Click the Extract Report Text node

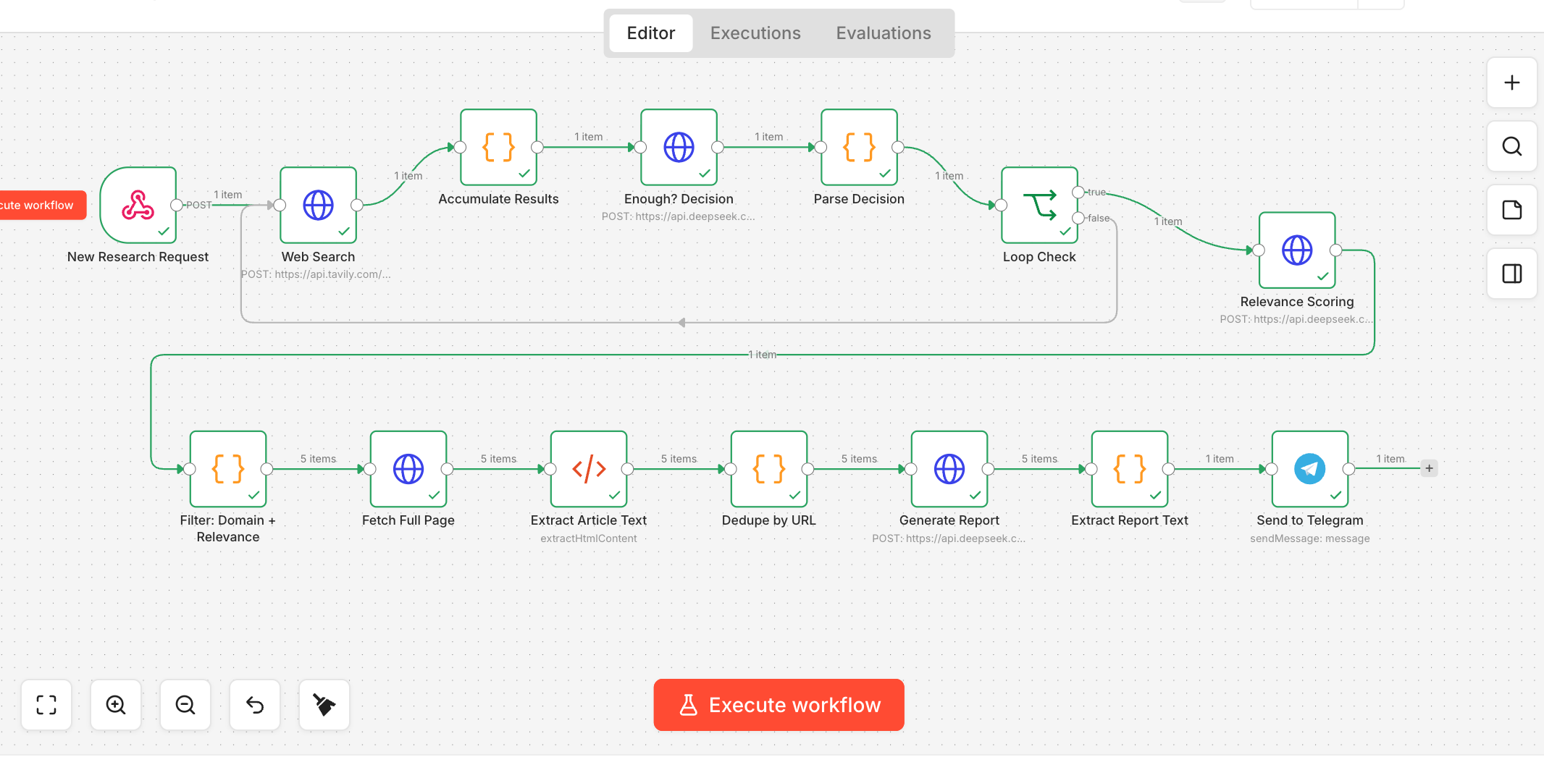pos(1130,469)
